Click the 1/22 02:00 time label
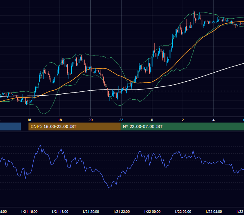244x215 pixels. 183,211
